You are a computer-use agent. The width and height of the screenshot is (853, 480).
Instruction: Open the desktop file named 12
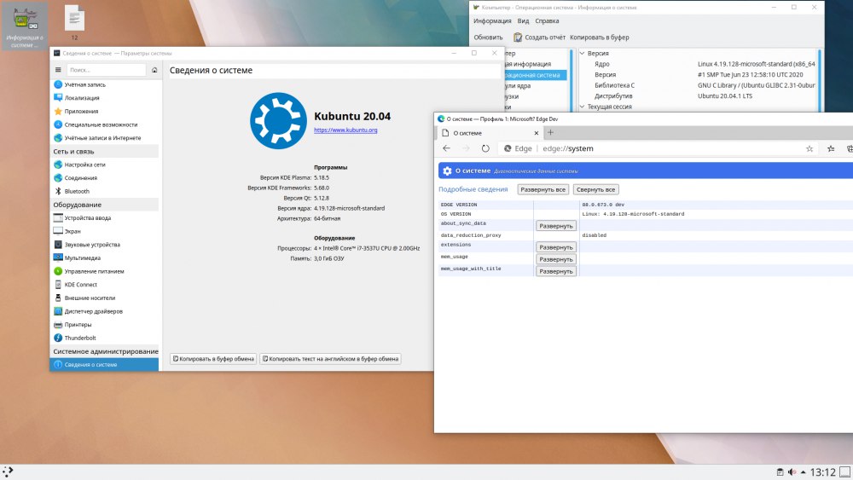point(74,22)
